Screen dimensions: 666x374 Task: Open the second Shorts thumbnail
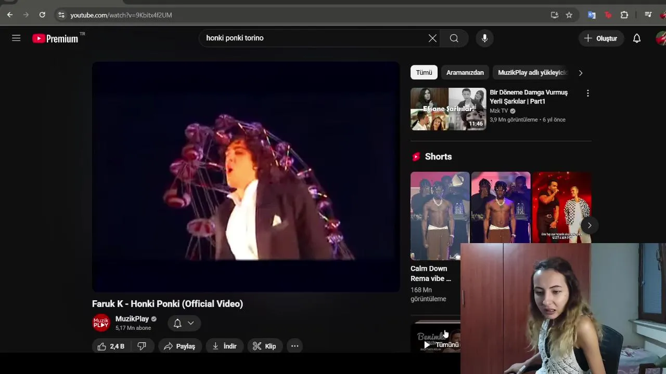point(501,208)
